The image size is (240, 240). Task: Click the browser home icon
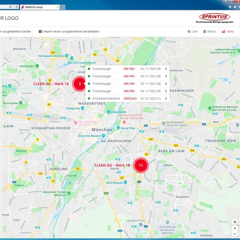[x=230, y=7]
